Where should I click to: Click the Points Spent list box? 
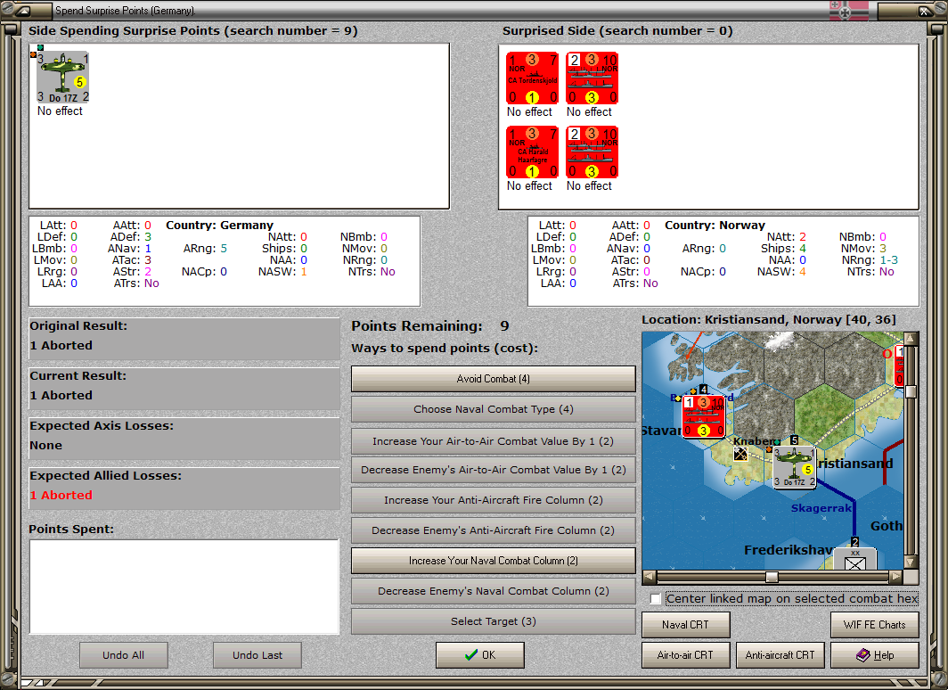184,587
